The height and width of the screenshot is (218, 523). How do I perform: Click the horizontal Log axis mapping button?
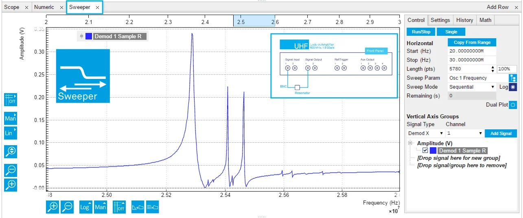[85, 207]
